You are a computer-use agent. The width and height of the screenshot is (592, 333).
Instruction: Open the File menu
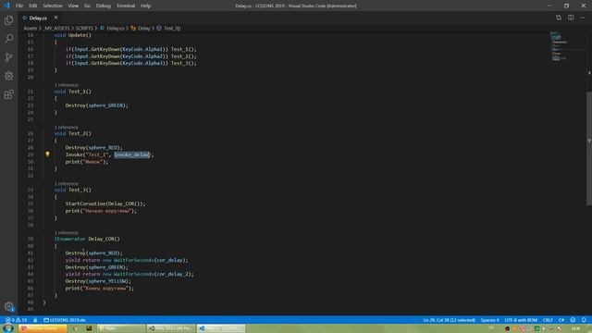tap(19, 6)
